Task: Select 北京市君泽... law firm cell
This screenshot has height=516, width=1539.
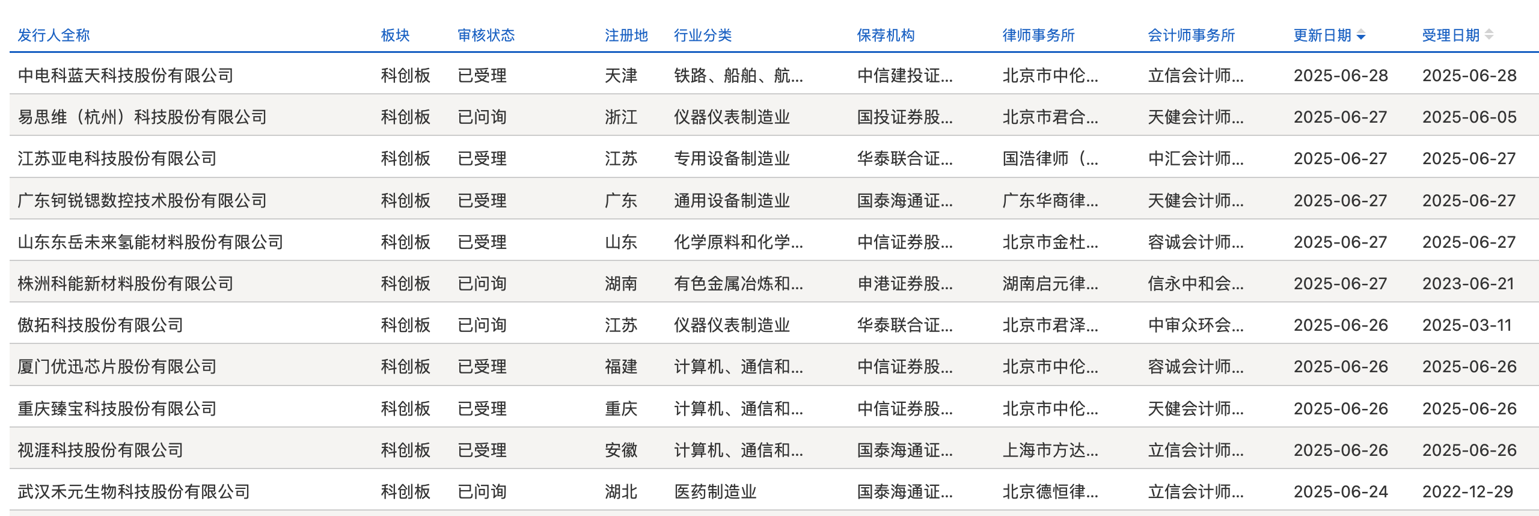Action: [x=1050, y=325]
